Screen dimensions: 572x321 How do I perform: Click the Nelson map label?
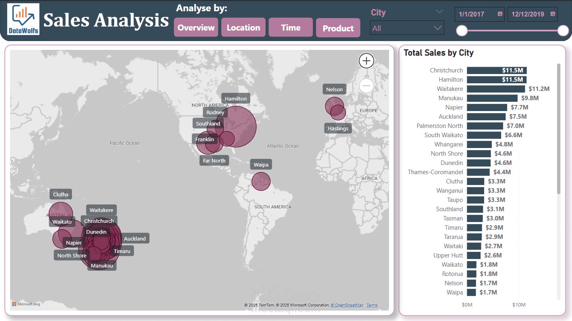pyautogui.click(x=334, y=89)
